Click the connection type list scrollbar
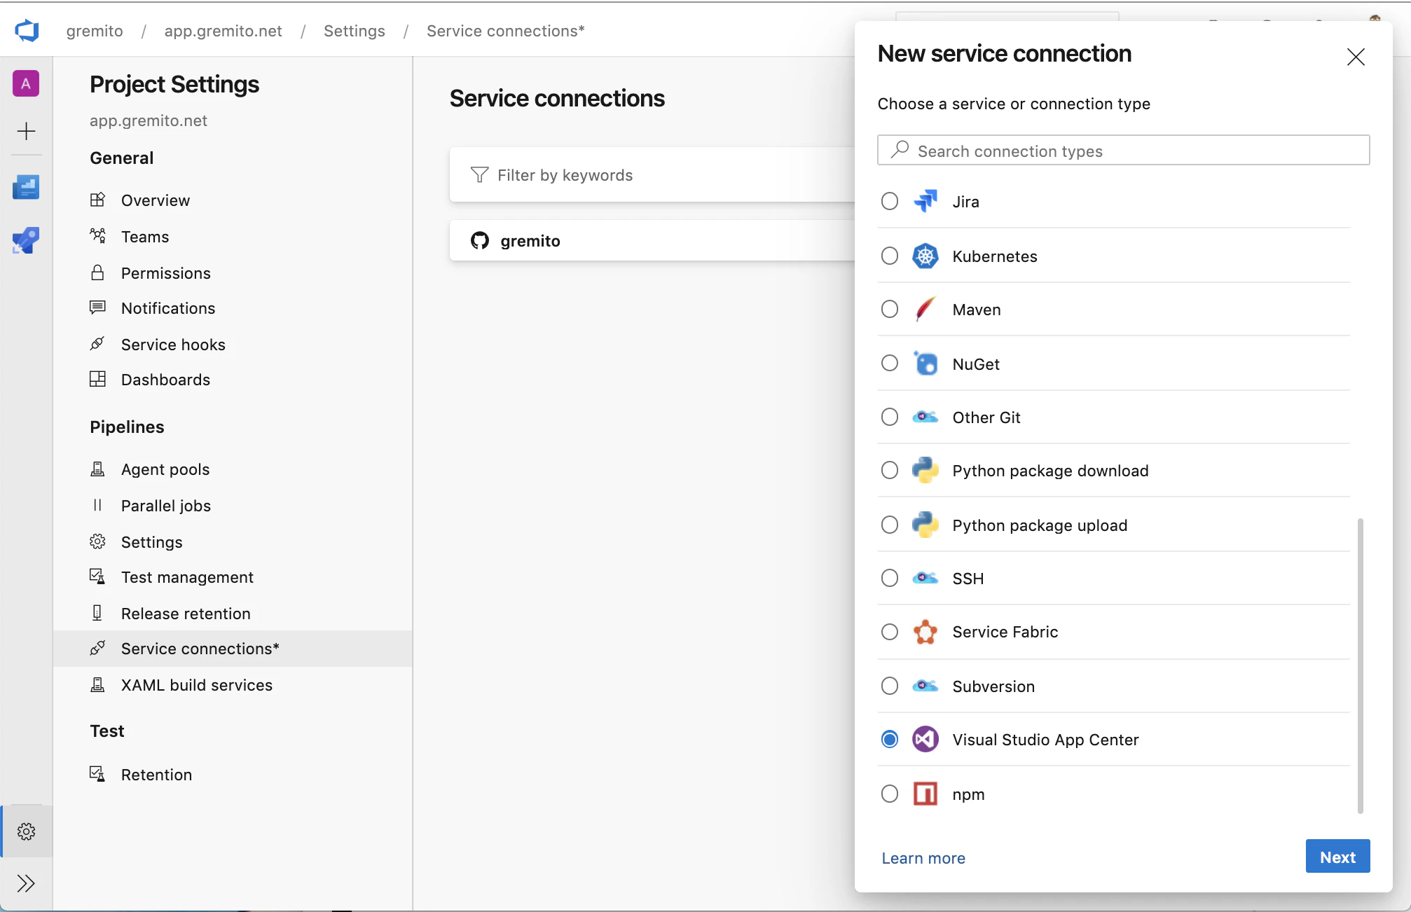The height and width of the screenshot is (912, 1411). point(1360,665)
